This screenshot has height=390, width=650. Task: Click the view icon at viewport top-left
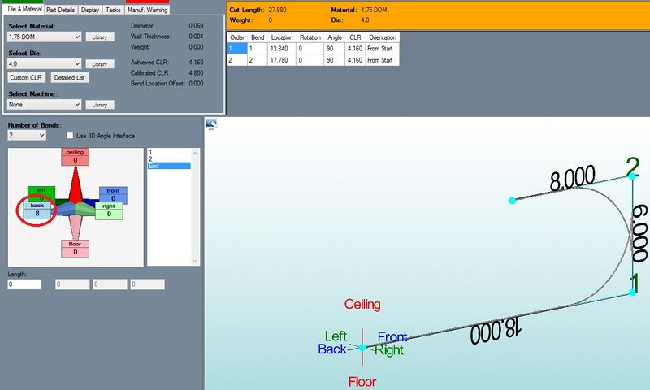pos(211,123)
